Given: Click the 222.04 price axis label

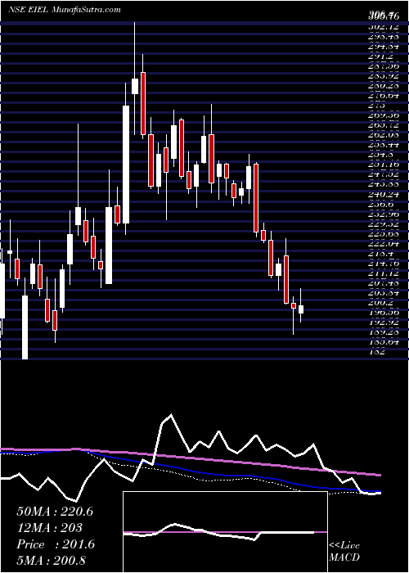Looking at the screenshot, I should point(384,244).
